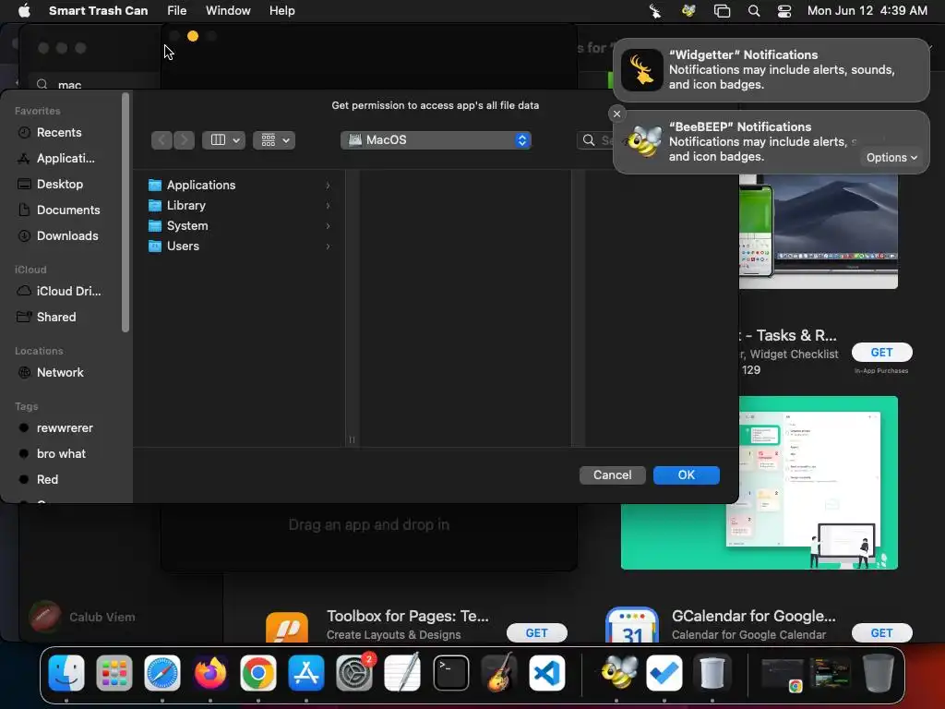Click the Widgetter deer icon in menu bar

655,11
